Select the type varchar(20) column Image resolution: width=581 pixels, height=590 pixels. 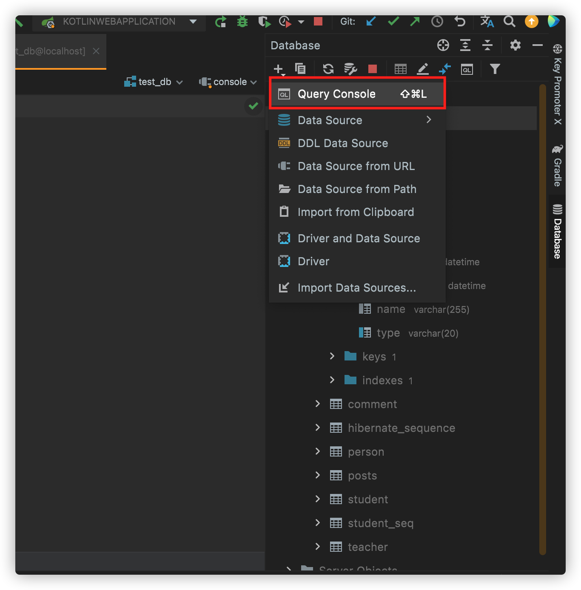click(408, 333)
